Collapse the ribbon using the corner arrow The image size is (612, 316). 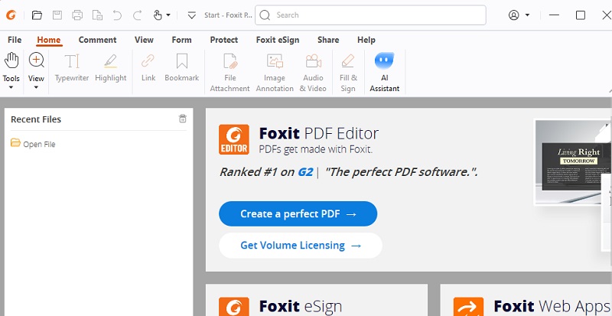point(609,90)
